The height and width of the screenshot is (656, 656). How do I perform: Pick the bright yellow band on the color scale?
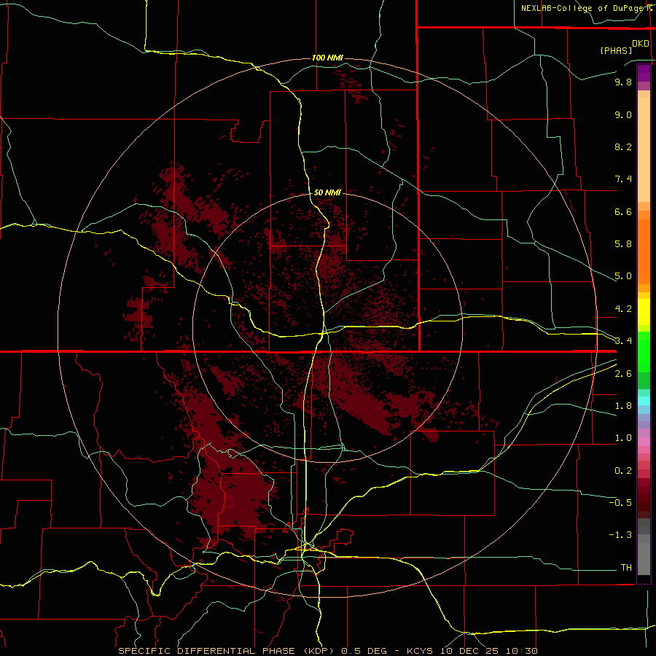[x=644, y=312]
